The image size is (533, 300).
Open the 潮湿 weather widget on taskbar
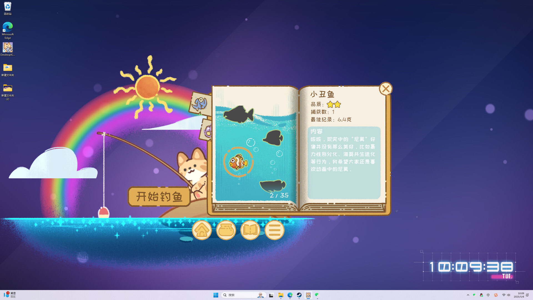pos(10,295)
